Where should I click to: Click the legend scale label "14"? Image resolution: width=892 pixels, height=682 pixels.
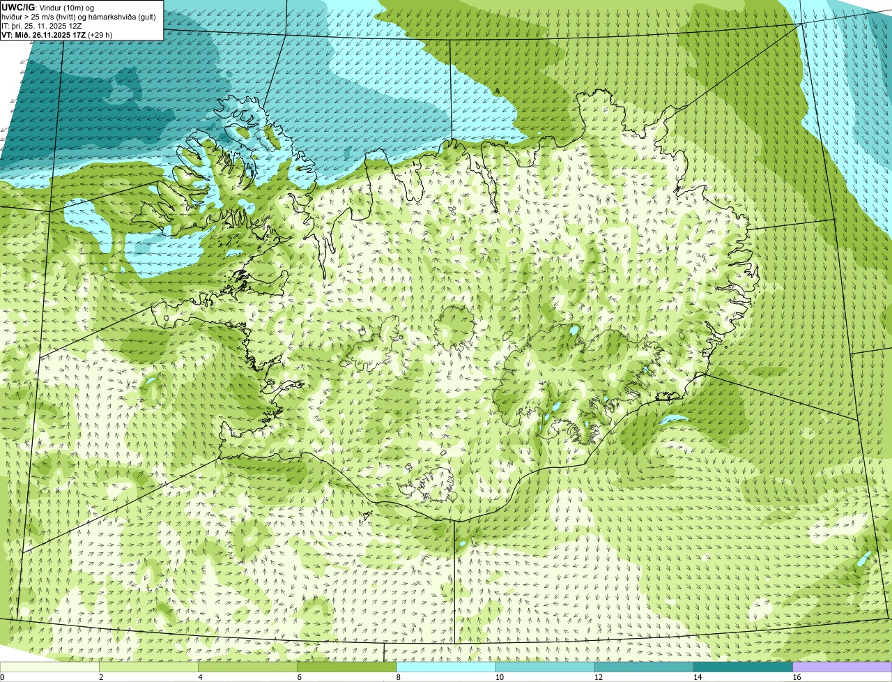point(698,677)
